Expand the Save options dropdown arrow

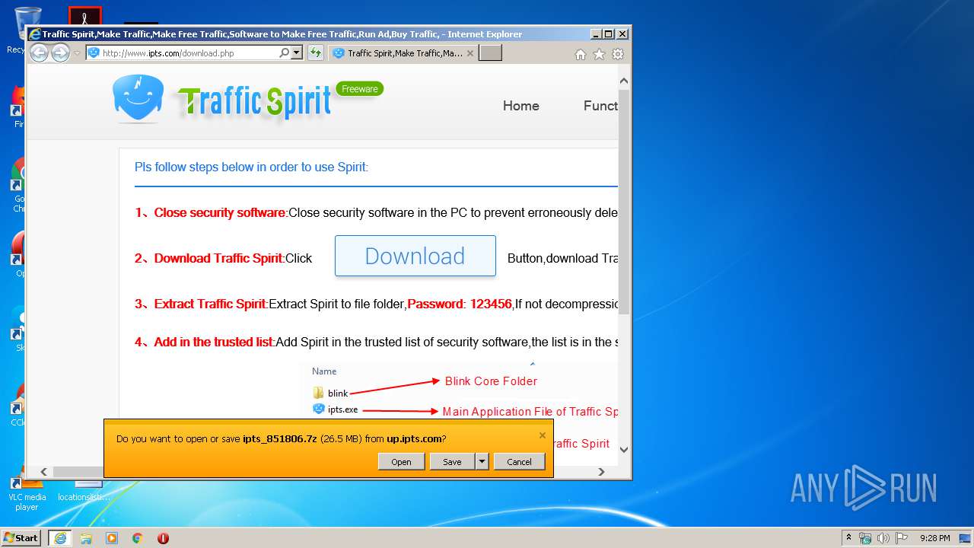pos(482,461)
